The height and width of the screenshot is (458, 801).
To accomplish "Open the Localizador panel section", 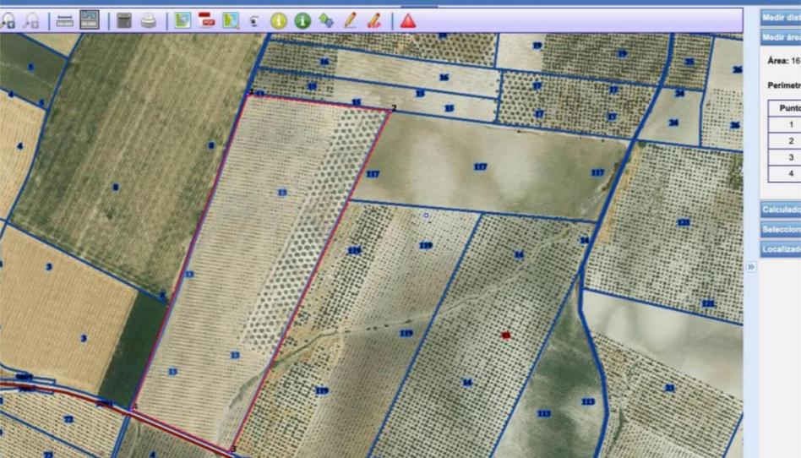I will coord(780,249).
